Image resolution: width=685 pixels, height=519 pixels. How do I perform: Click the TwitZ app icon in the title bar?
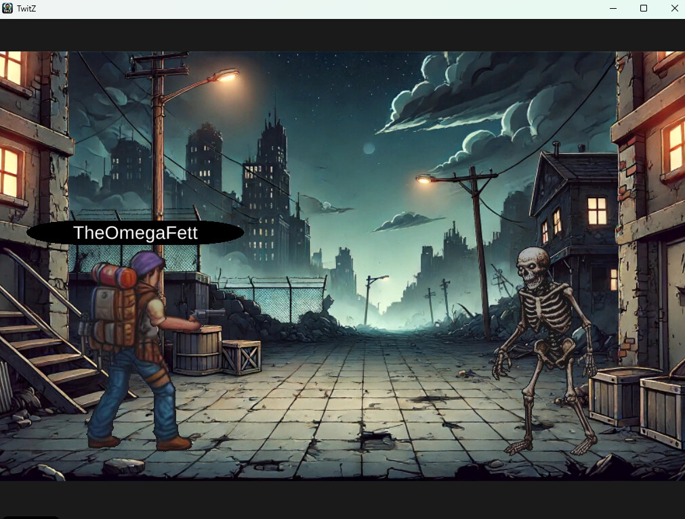pyautogui.click(x=7, y=8)
